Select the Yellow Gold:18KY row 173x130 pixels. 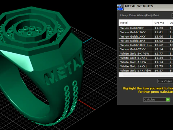pyautogui.click(x=146, y=41)
